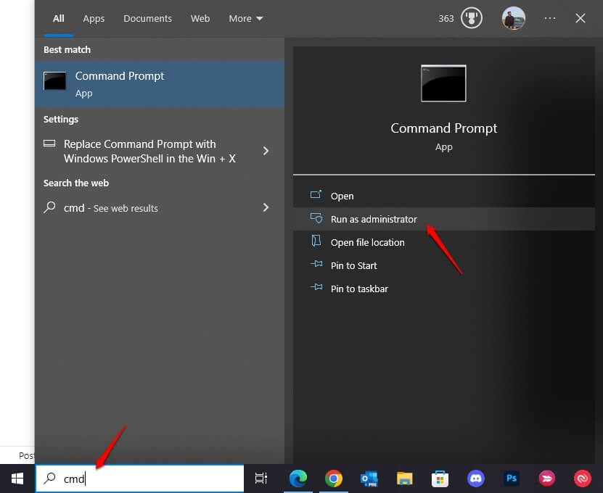Launch Photoshop from the taskbar

pos(512,478)
